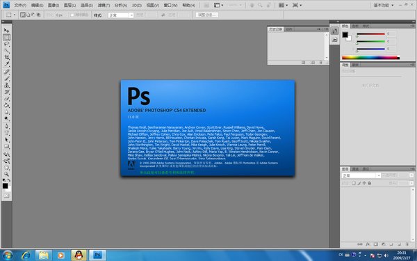Image resolution: width=417 pixels, height=261 pixels.
Task: Select the Hand tool in the toolbox
Action: pos(7,168)
